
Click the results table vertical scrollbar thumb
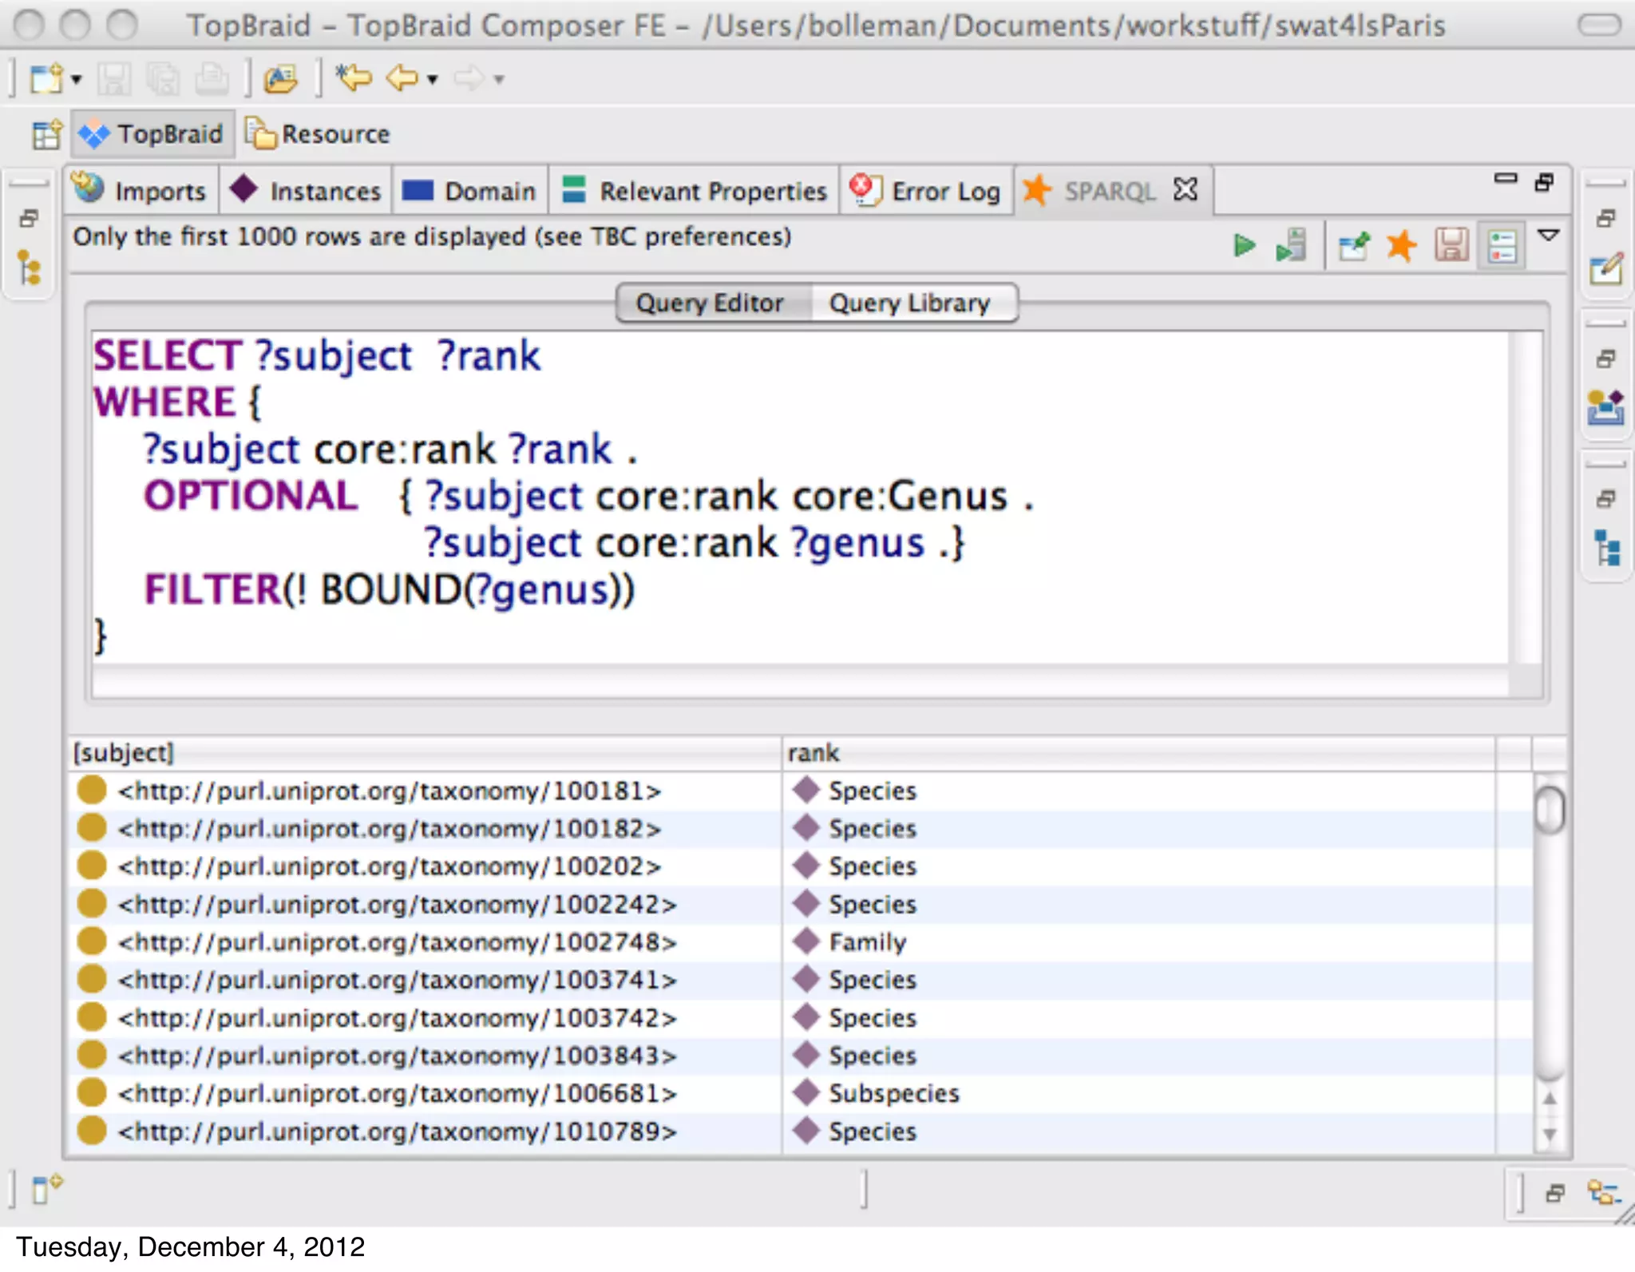tap(1549, 809)
